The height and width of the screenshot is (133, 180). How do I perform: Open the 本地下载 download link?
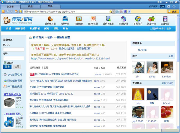pyautogui.click(x=40, y=49)
